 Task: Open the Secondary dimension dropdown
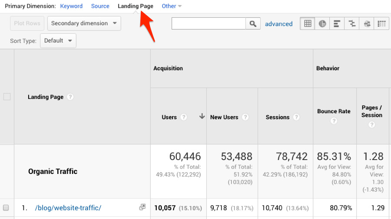pyautogui.click(x=84, y=23)
